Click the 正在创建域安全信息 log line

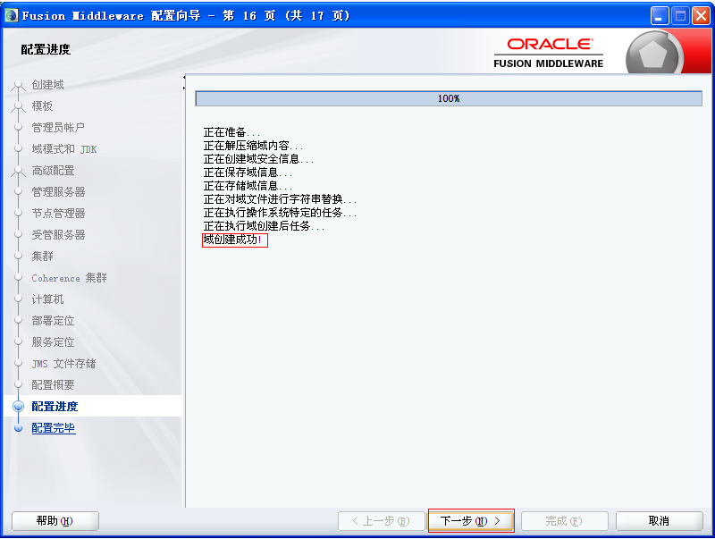(258, 159)
